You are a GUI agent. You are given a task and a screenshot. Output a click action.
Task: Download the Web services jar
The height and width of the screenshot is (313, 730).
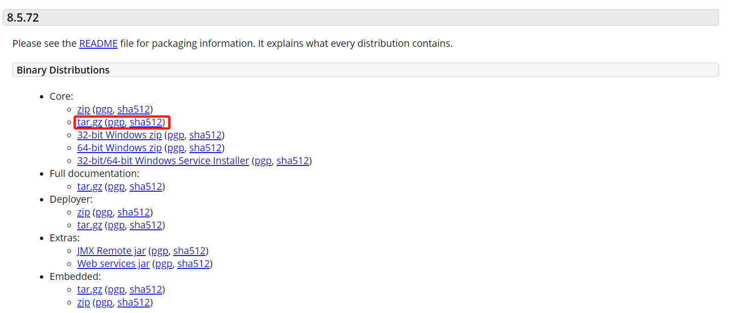click(x=113, y=264)
